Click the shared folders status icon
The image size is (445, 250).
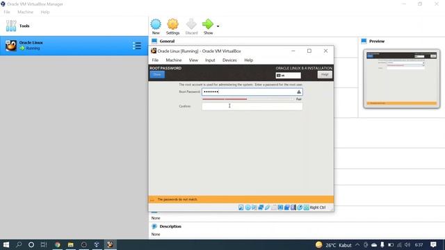274,208
